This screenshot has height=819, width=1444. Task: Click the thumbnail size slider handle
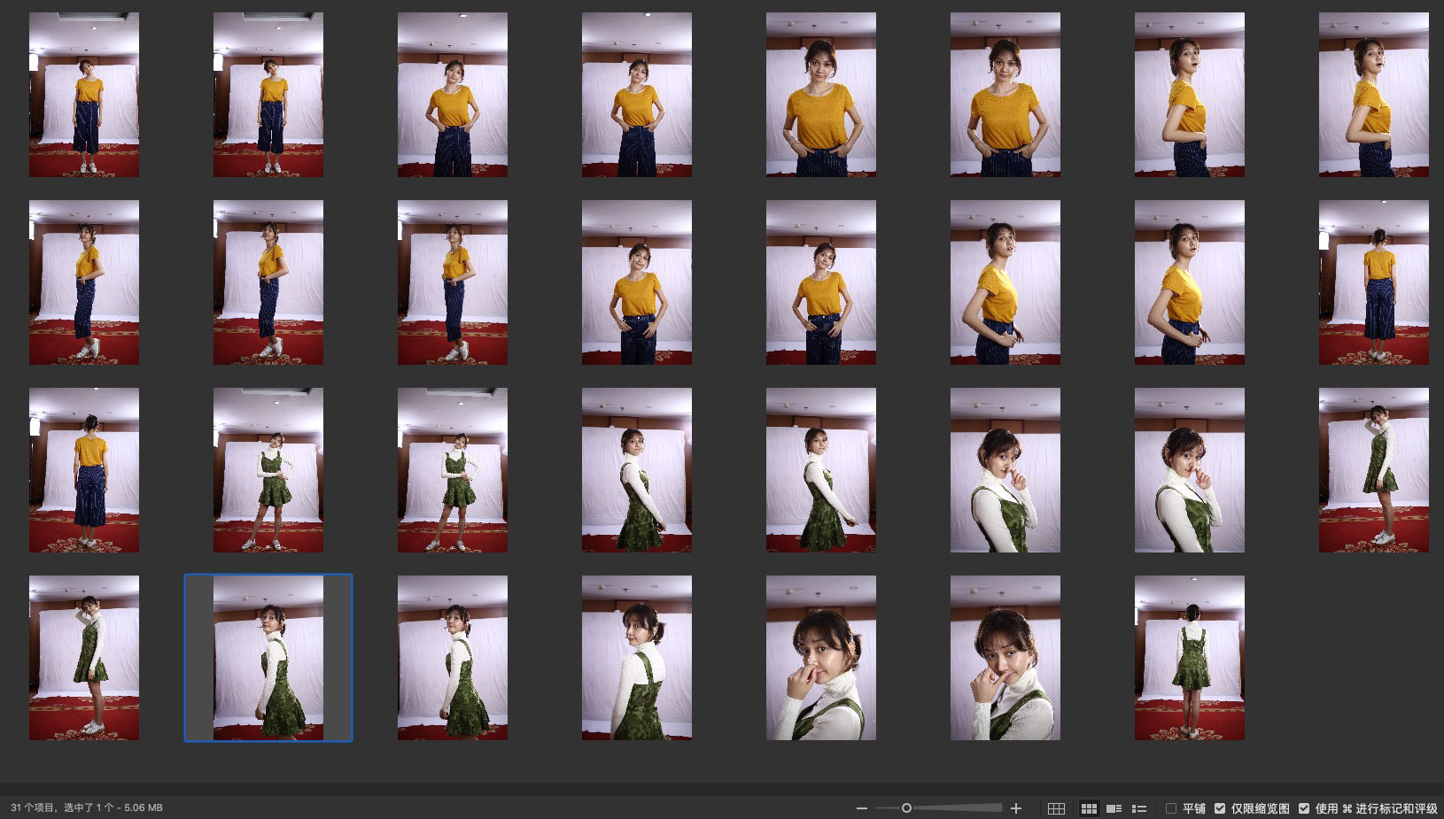pyautogui.click(x=906, y=808)
